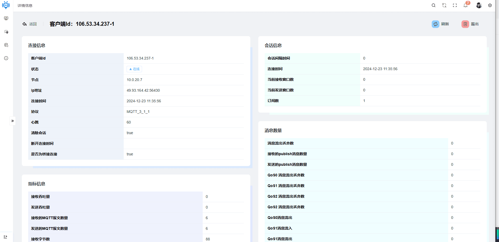Screen dimensions: 499x242
Task: Click the blue robot logo in the corner
Action: [x=6, y=5]
